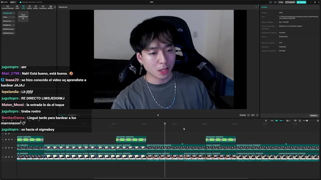Open the Stickers tab

tap(29, 7)
